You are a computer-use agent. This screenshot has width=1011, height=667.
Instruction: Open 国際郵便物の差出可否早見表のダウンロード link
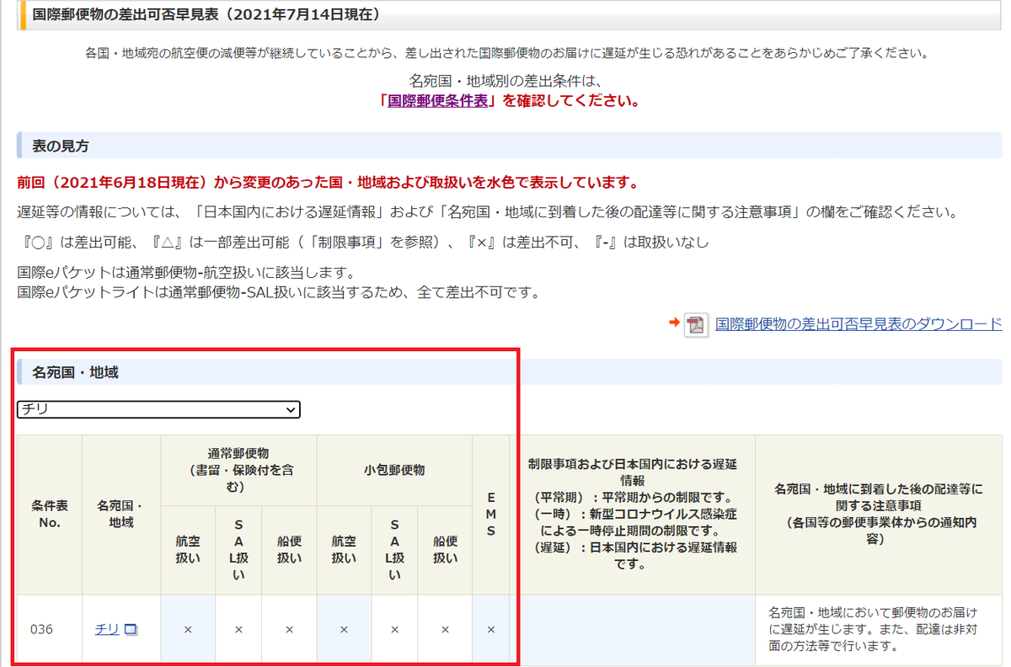(859, 324)
